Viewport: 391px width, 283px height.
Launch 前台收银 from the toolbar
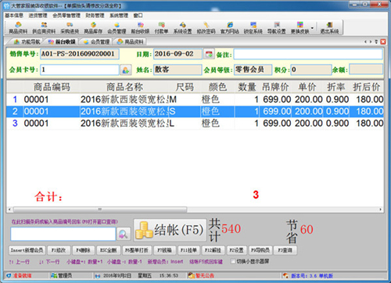click(140, 28)
